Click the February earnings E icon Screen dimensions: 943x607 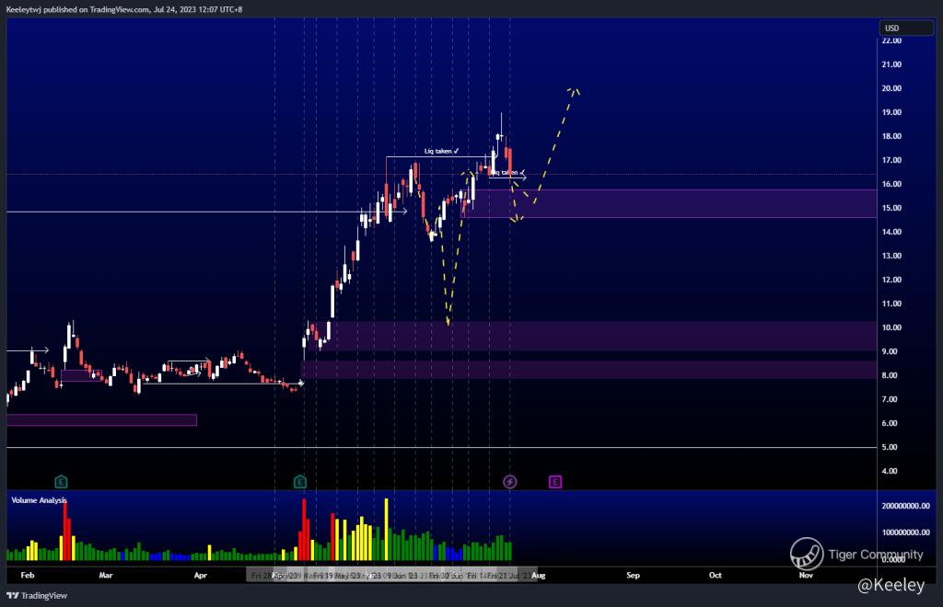[x=61, y=482]
